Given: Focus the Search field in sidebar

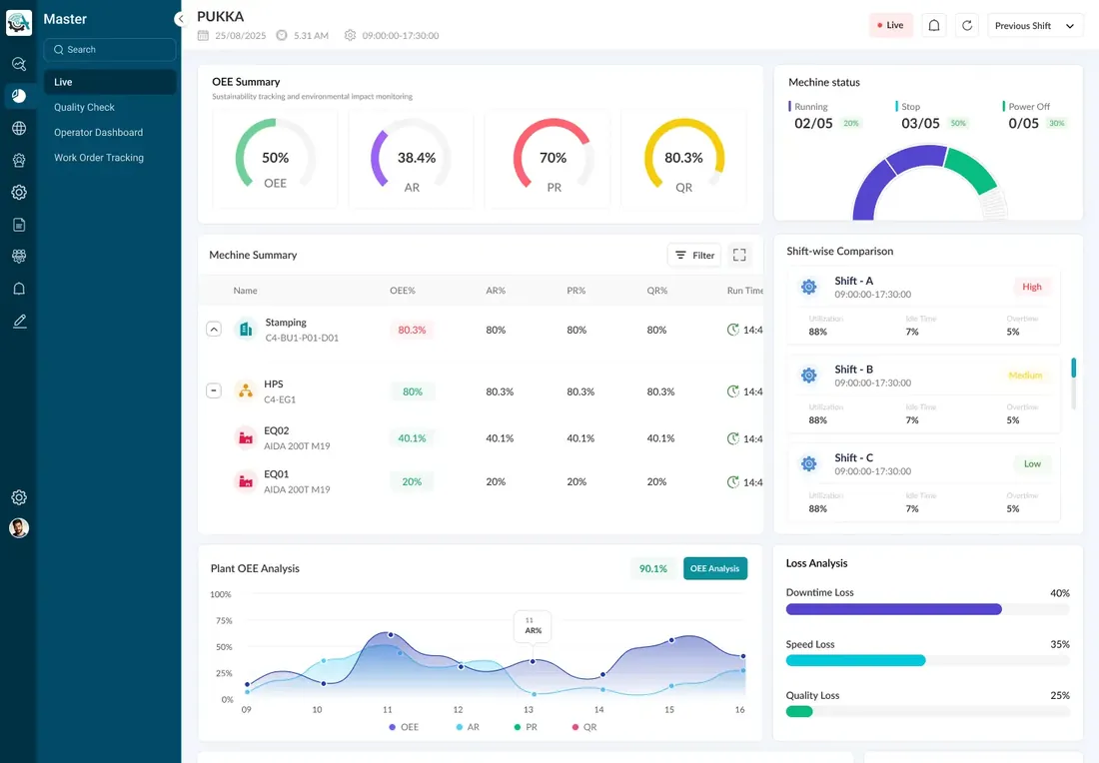Looking at the screenshot, I should [x=110, y=50].
